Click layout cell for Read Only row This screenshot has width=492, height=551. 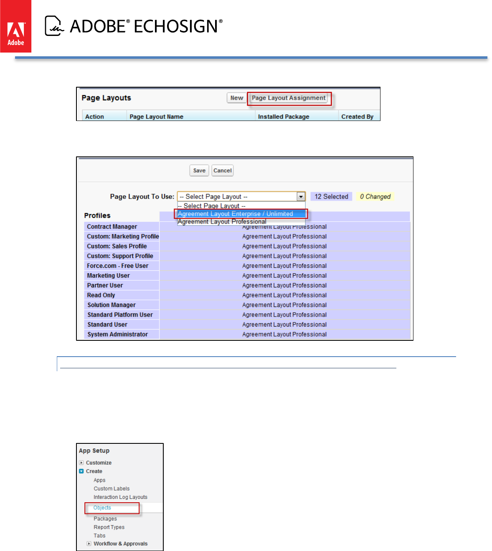(x=284, y=295)
